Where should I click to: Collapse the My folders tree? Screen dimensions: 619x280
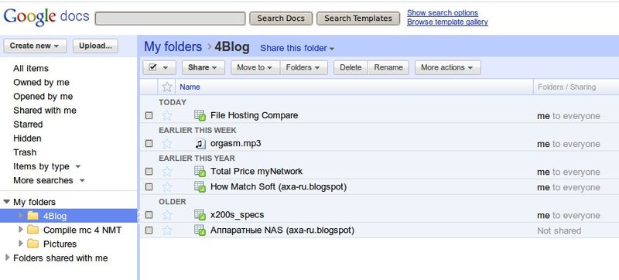click(6, 202)
